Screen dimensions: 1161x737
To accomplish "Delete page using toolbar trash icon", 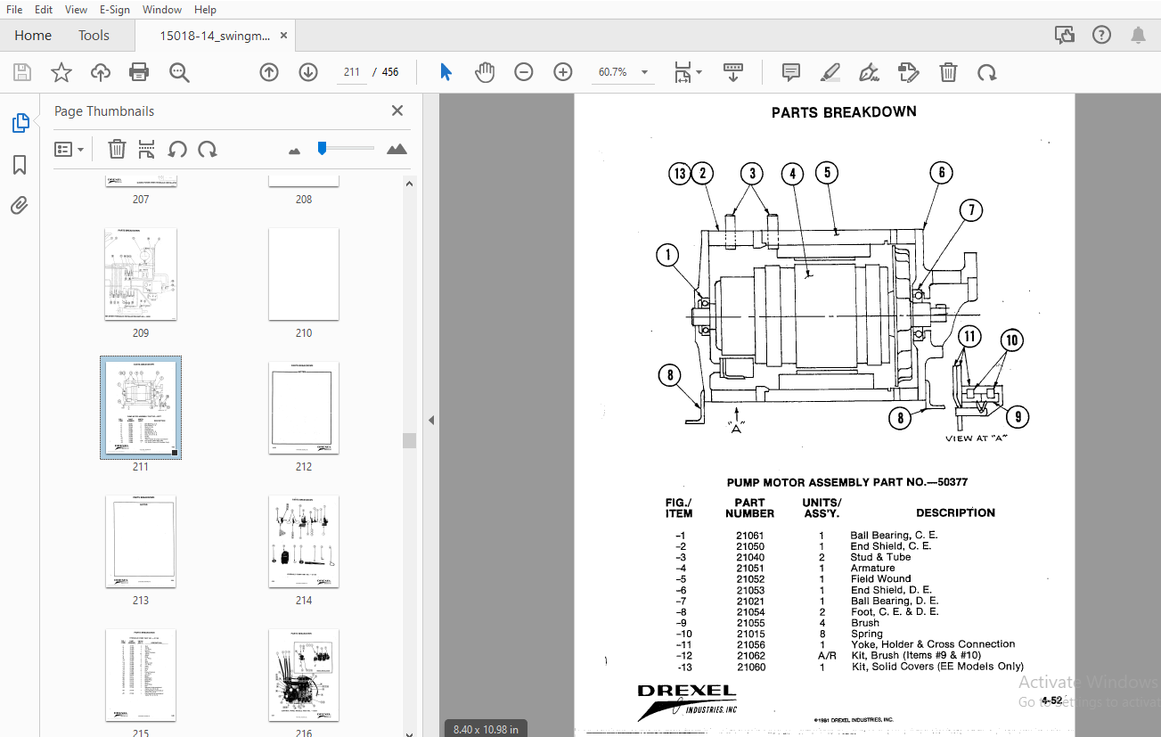I will click(x=949, y=72).
